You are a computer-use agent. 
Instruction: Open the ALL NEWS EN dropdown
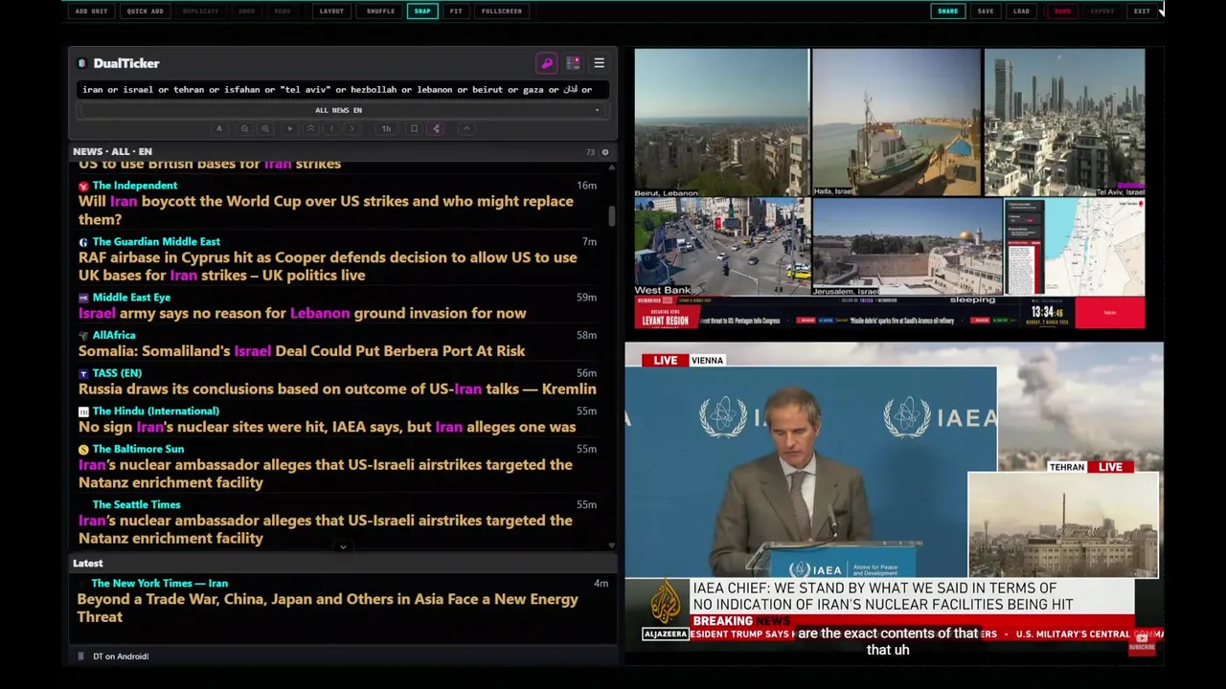click(339, 110)
